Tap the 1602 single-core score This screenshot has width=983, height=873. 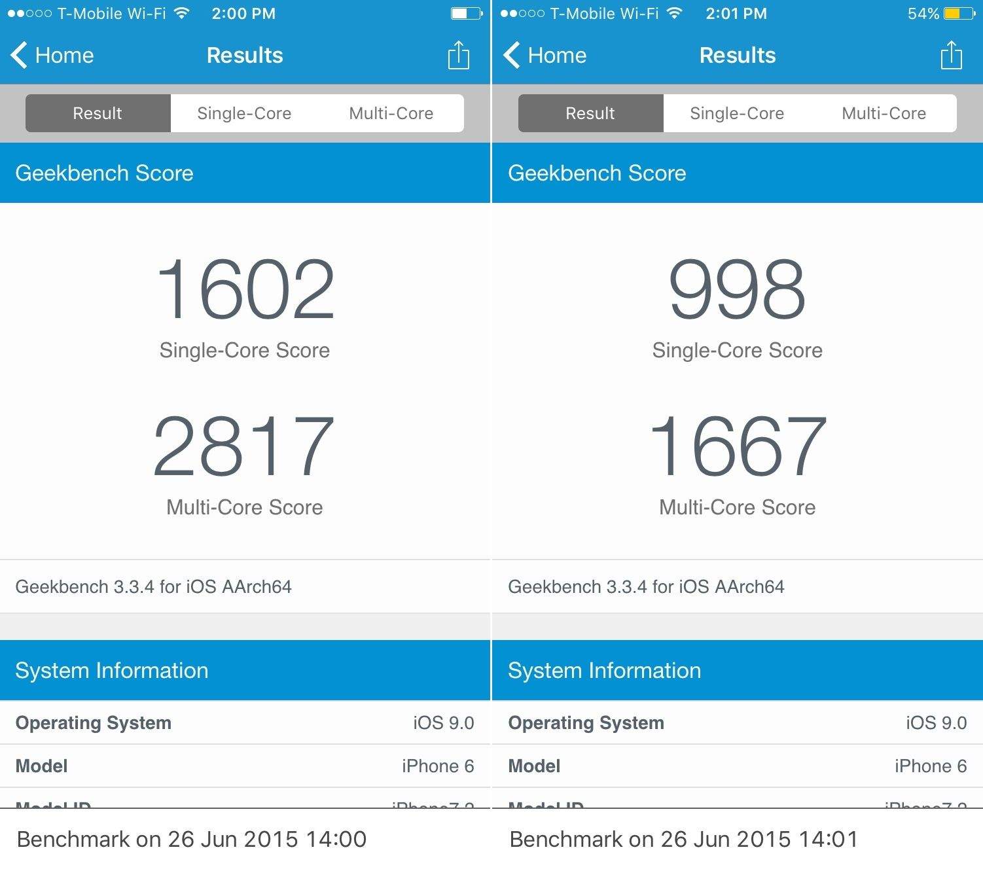245,289
